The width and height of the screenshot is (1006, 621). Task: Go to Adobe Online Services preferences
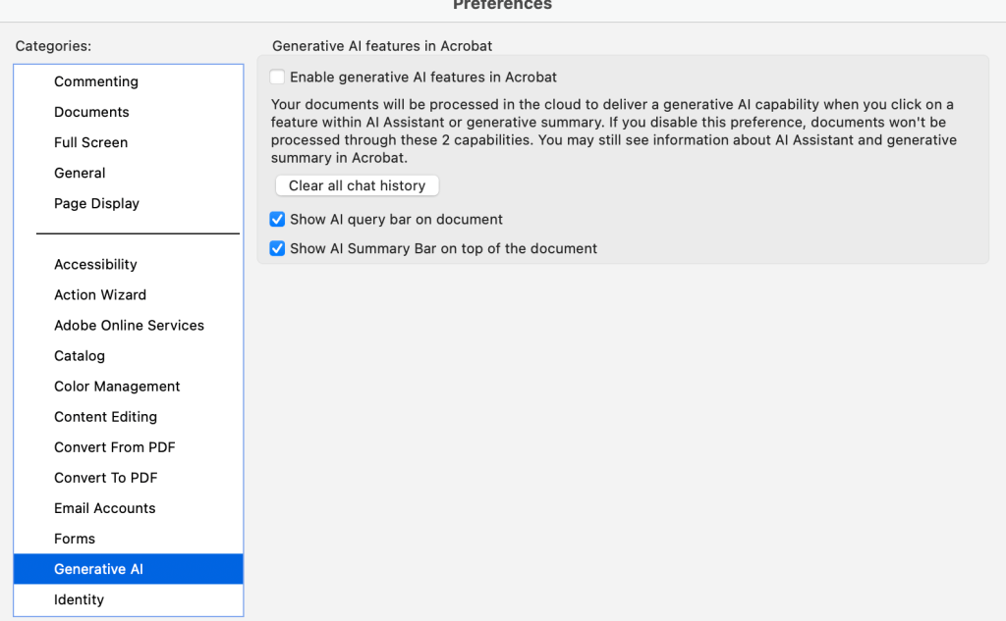pyautogui.click(x=129, y=325)
